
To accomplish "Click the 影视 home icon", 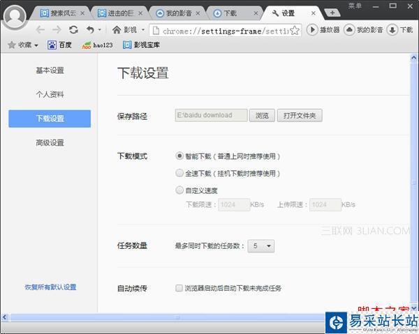I will click(117, 29).
